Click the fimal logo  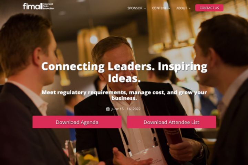coord(39,6)
